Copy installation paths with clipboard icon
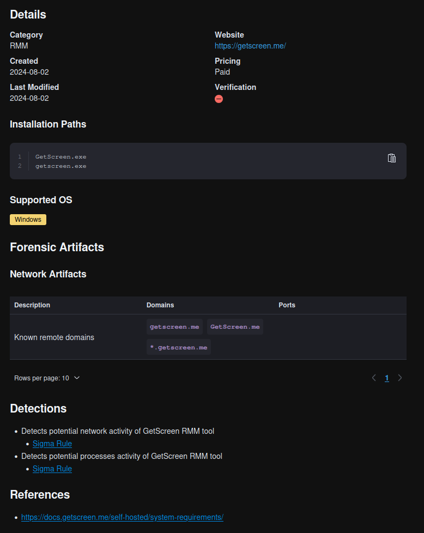 pyautogui.click(x=392, y=158)
